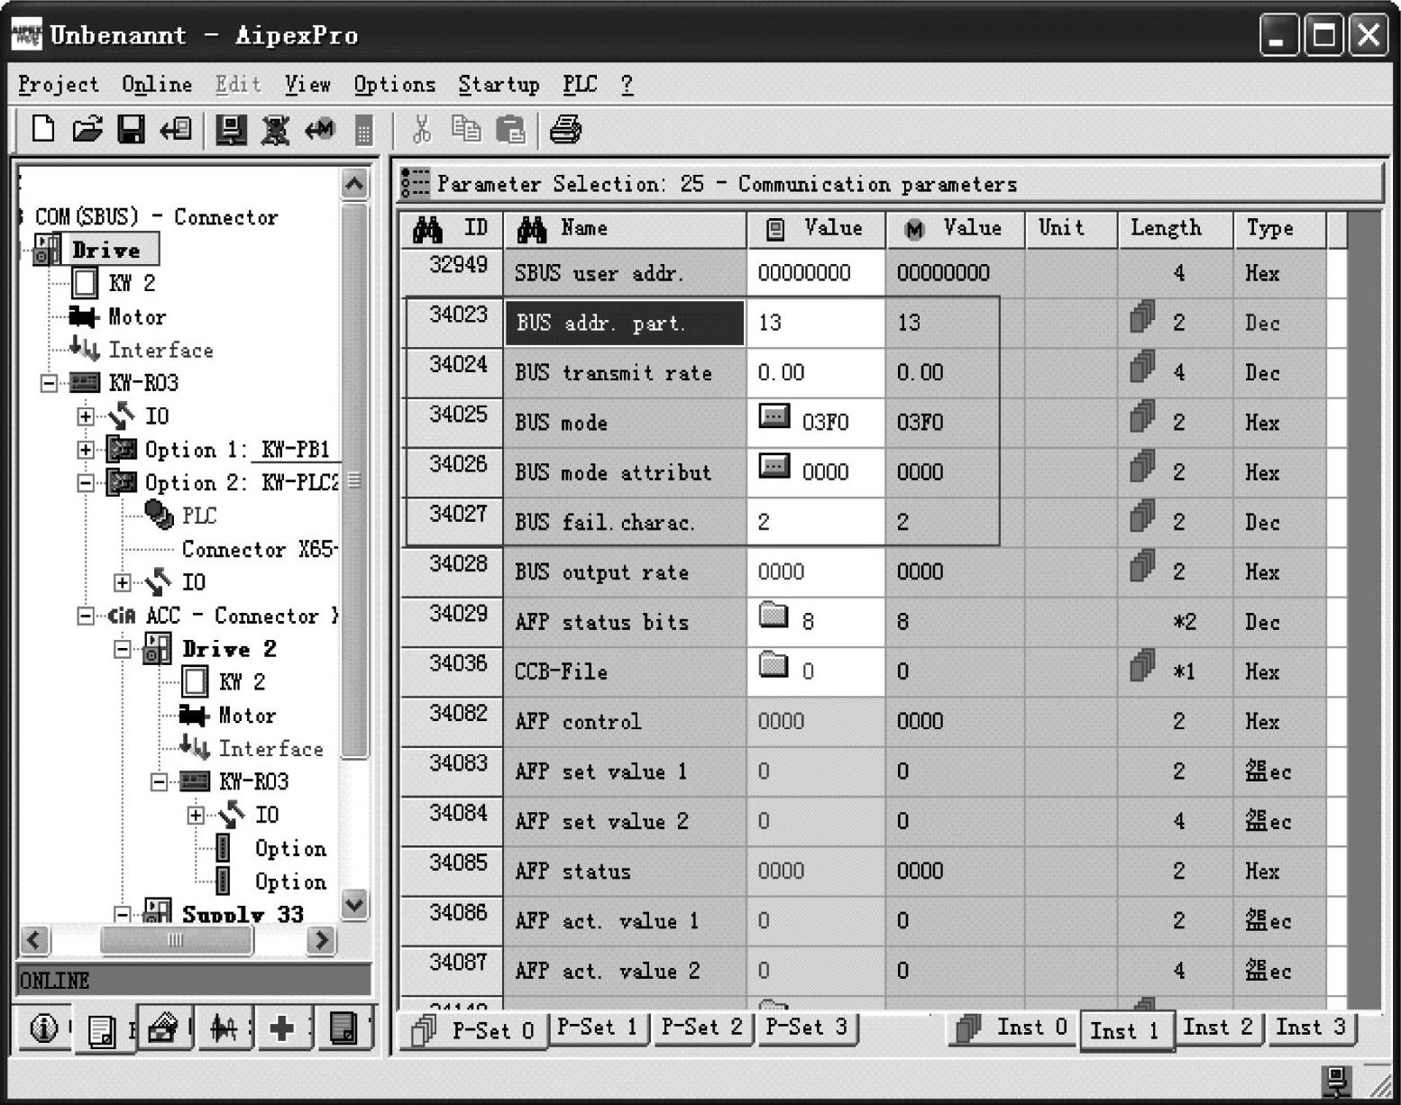Click the Open folder toolbar icon
The image size is (1401, 1105).
[x=87, y=130]
